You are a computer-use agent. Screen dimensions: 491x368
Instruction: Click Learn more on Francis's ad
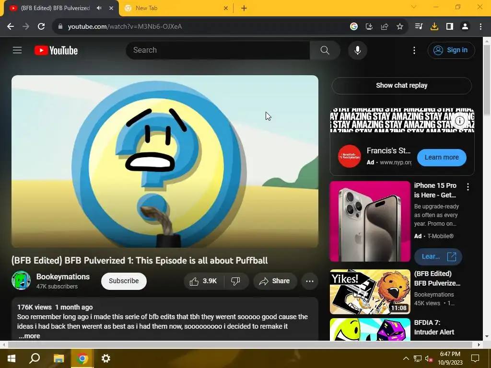point(442,157)
